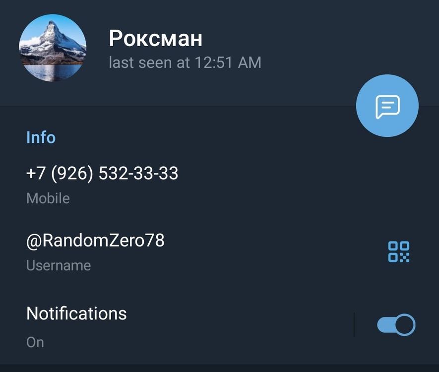The height and width of the screenshot is (372, 439).
Task: Open the Matterhorn mountain profile picture
Action: click(53, 48)
